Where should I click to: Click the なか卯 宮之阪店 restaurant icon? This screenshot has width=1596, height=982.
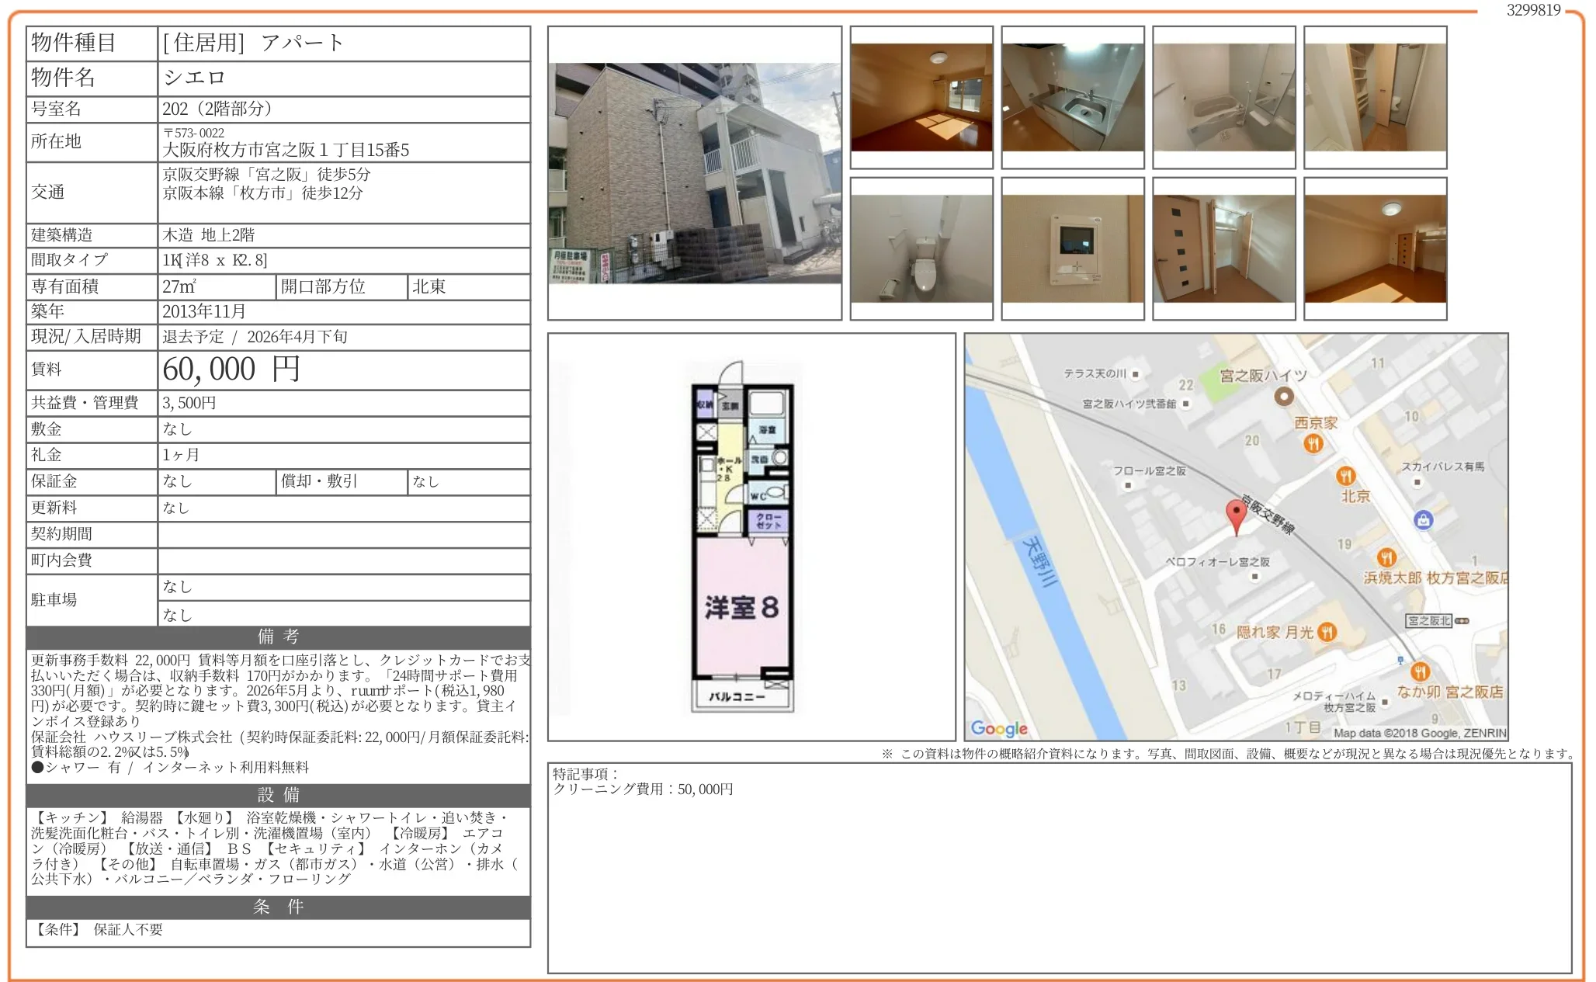pyautogui.click(x=1420, y=671)
